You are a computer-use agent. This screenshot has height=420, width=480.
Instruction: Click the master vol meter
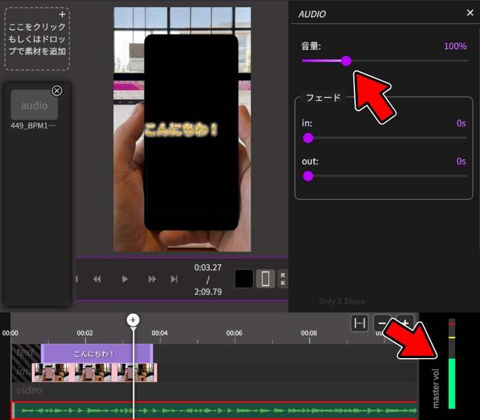(452, 364)
